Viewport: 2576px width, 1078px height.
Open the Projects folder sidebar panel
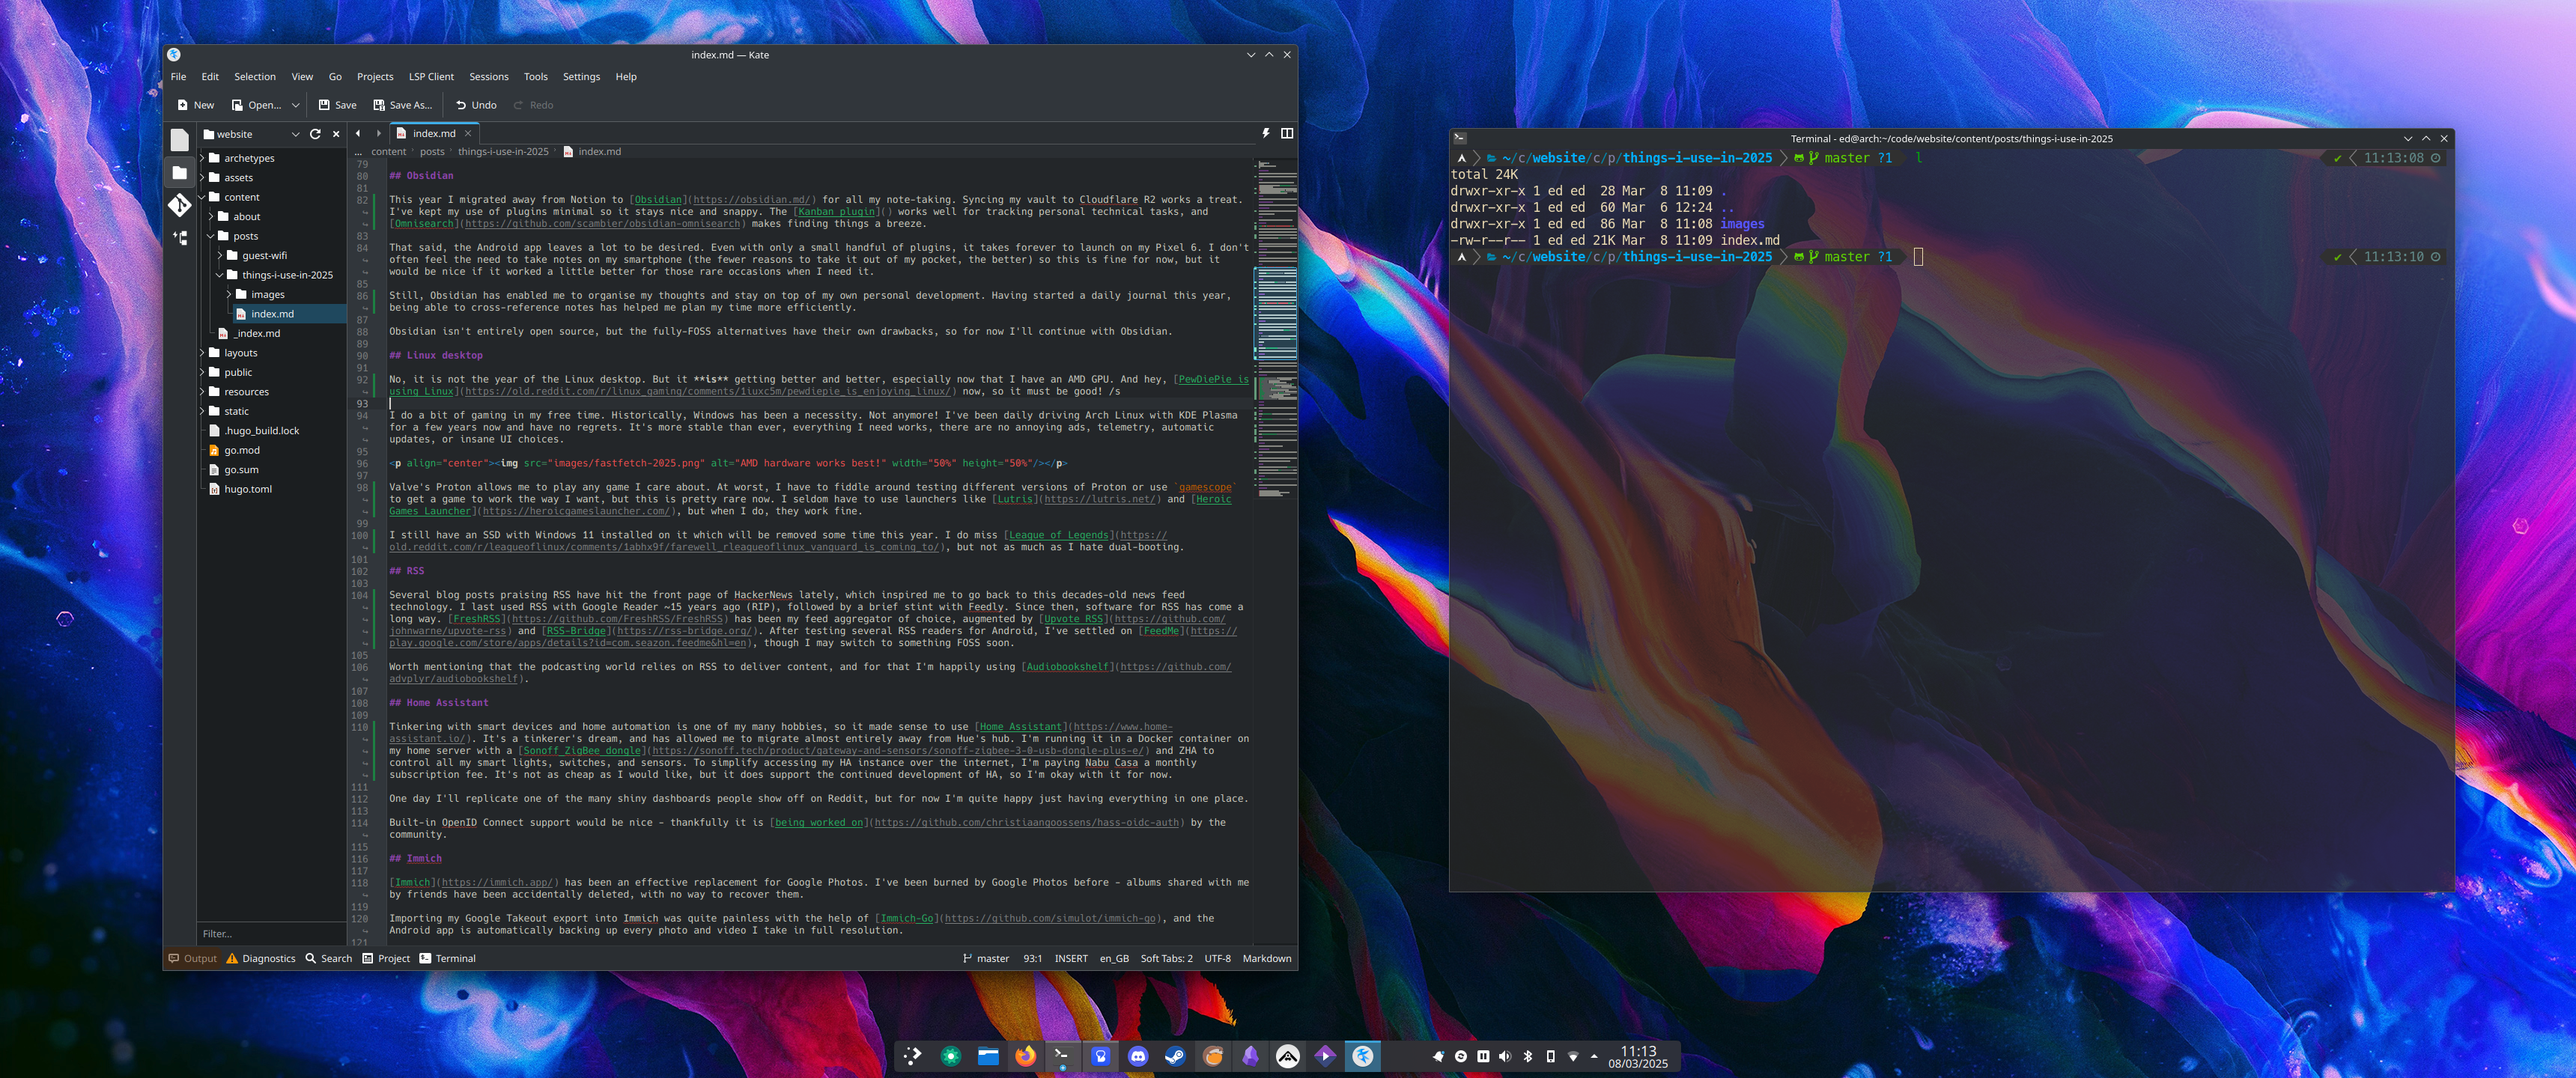(180, 173)
